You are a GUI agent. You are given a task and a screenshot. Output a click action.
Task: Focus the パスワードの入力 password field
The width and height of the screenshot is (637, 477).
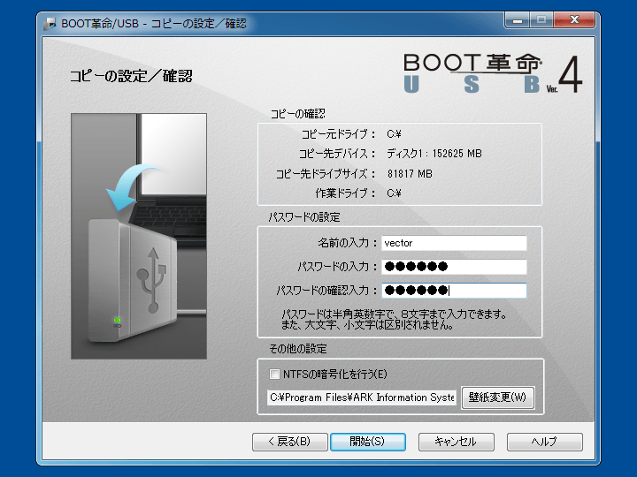(x=454, y=267)
